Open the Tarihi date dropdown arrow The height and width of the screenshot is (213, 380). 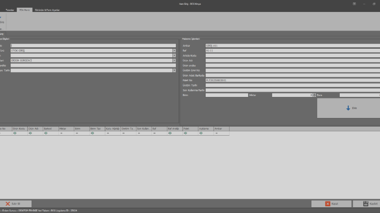174,70
